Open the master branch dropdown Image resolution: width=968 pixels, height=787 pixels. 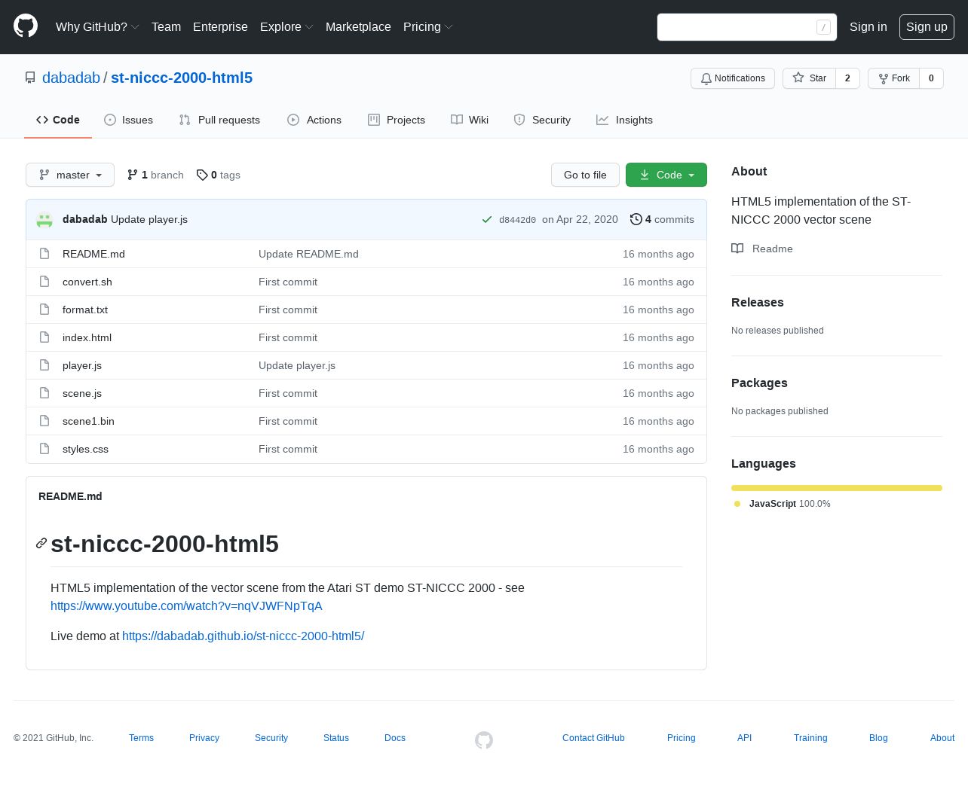coord(70,175)
